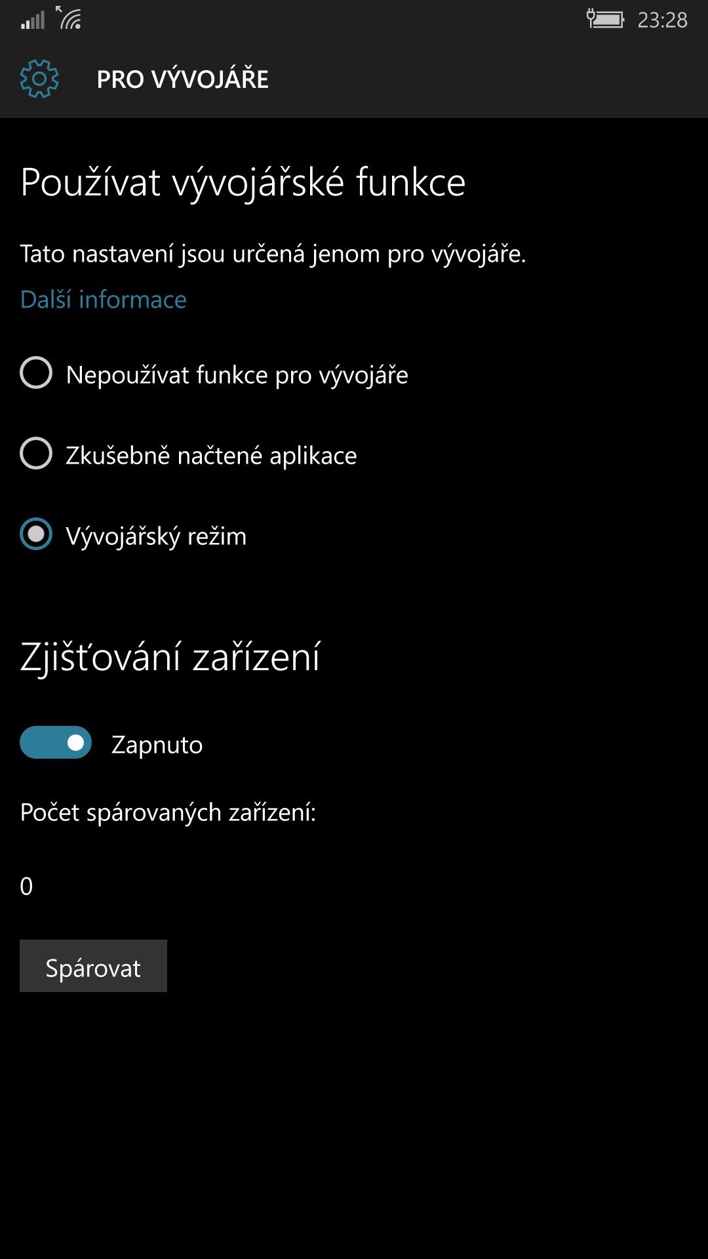Tap the paired devices count 0
Screen dimensions: 708x1259
click(x=26, y=887)
